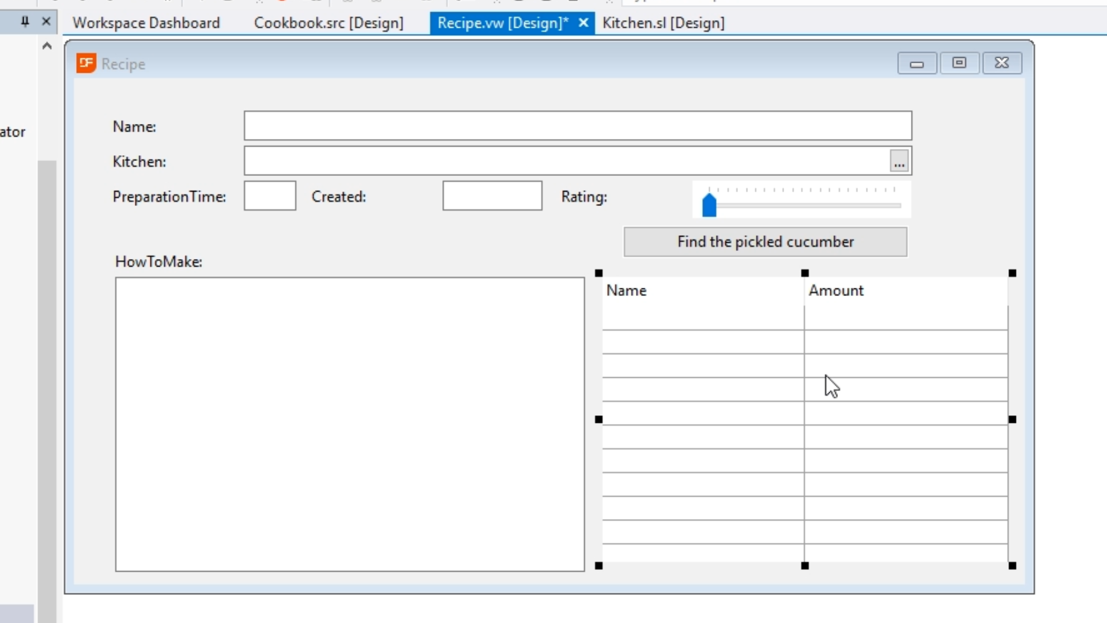
Task: Click Find the pickled cucumber button
Action: pos(765,242)
